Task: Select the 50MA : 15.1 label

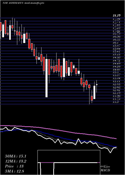Action: pos(15,156)
